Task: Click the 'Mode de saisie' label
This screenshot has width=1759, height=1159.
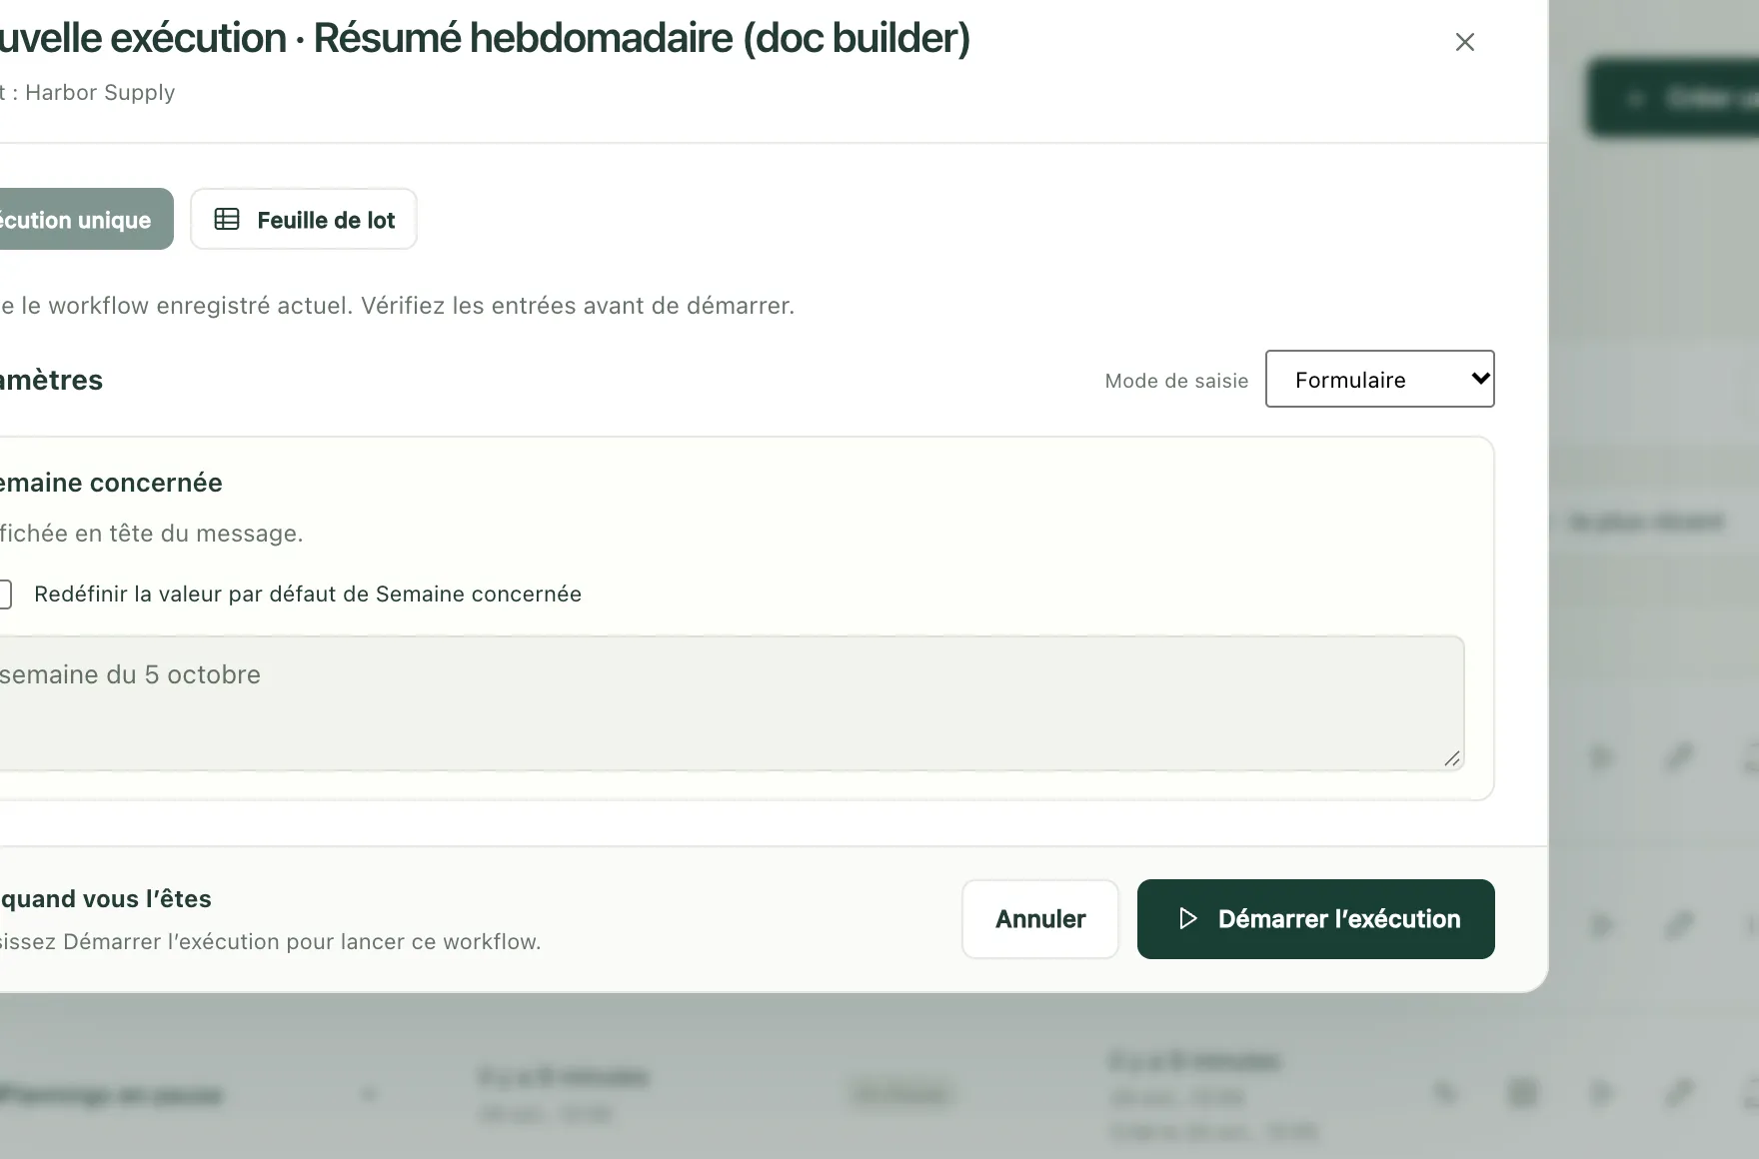Action: pyautogui.click(x=1176, y=381)
